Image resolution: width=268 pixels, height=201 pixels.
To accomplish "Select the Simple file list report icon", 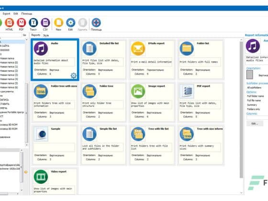I will point(89,134).
